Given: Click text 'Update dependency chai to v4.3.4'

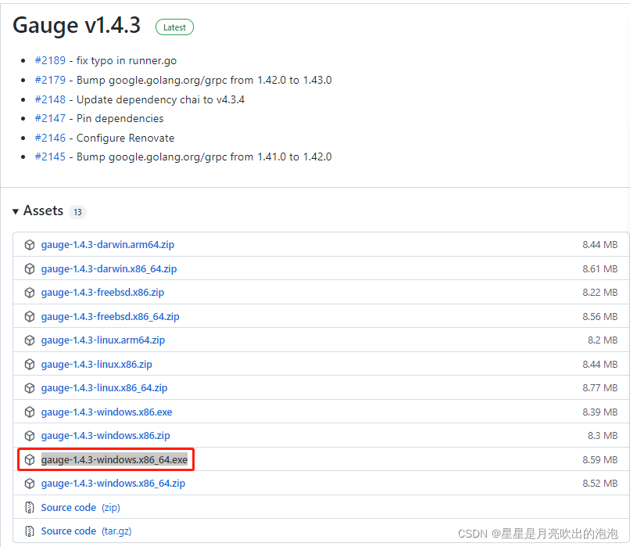Looking at the screenshot, I should click(160, 99).
